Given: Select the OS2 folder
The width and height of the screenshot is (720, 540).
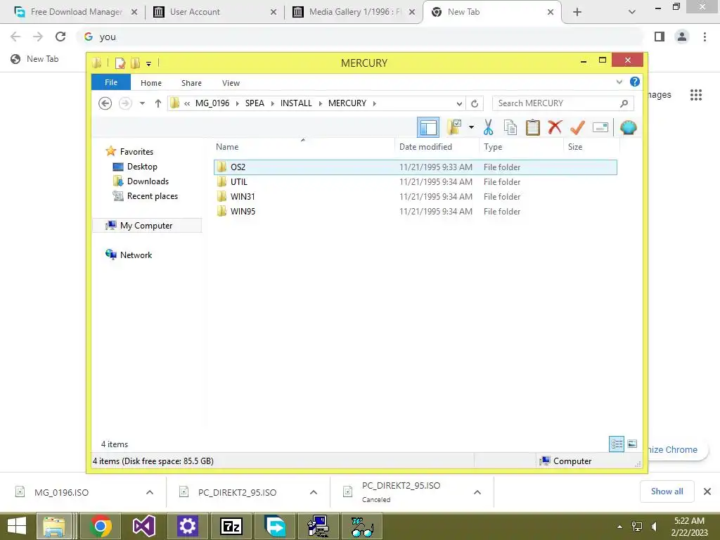Looking at the screenshot, I should click(415, 167).
